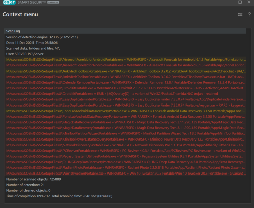Screen dimensions: 254x208
Task: Click the Number of detections: 21 line
Action: (25, 185)
